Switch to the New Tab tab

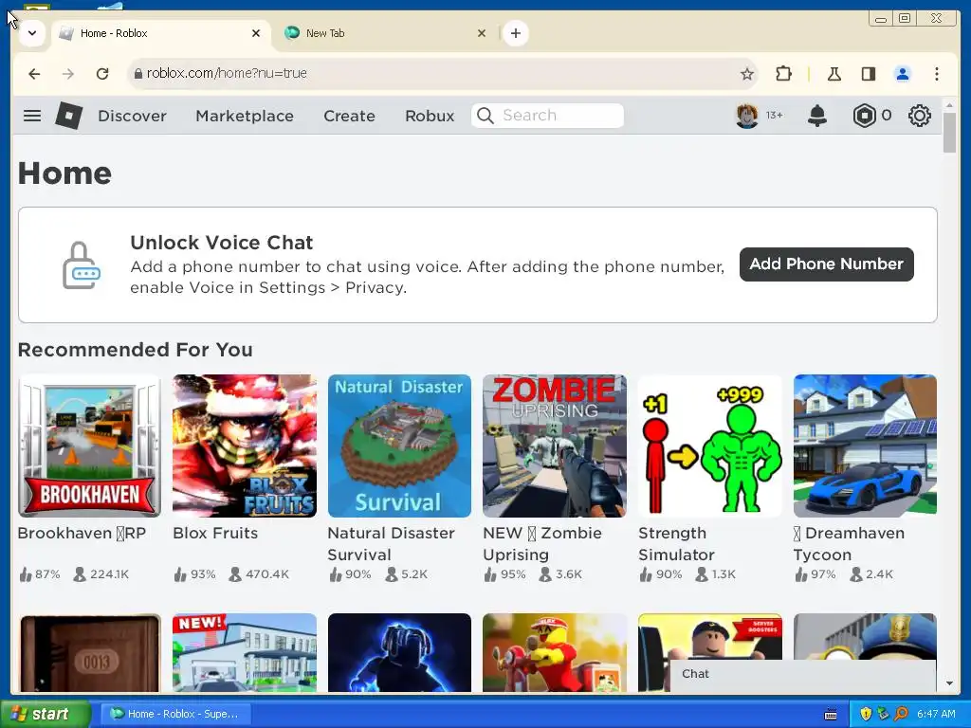coord(384,33)
